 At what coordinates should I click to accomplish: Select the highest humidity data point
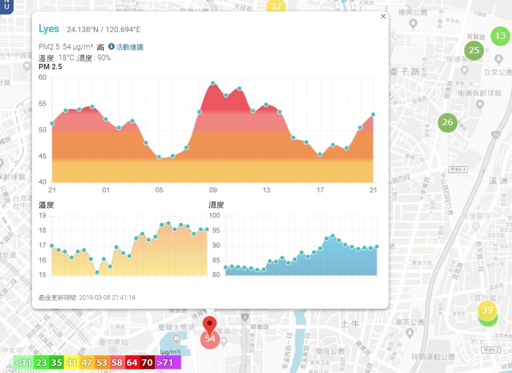(x=333, y=235)
